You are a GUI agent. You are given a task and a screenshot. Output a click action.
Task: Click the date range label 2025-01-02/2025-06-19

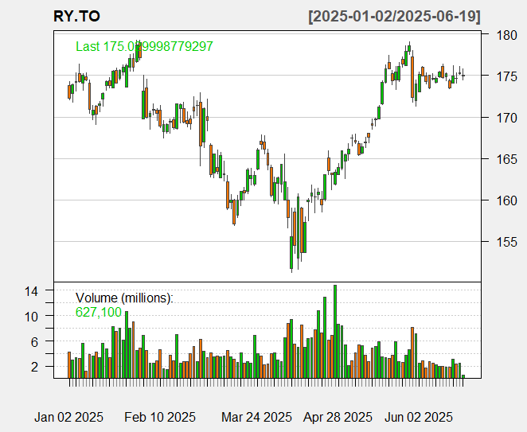pos(394,17)
